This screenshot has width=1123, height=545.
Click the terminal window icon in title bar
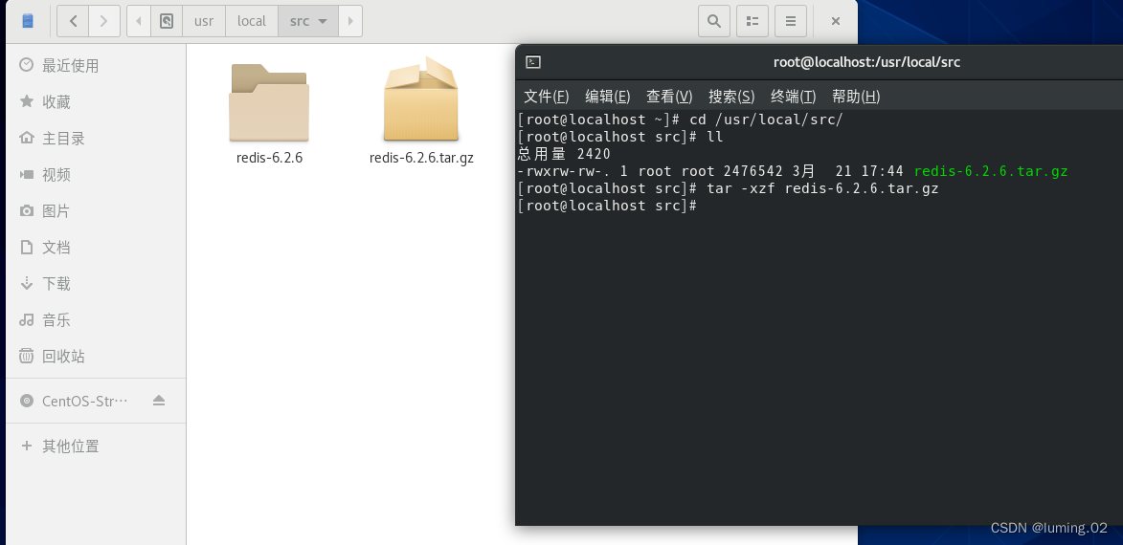533,62
